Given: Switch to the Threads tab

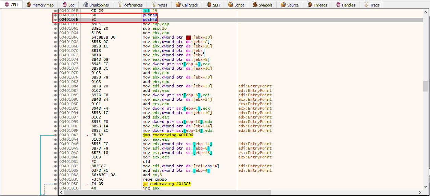Looking at the screenshot, I should (317, 5).
